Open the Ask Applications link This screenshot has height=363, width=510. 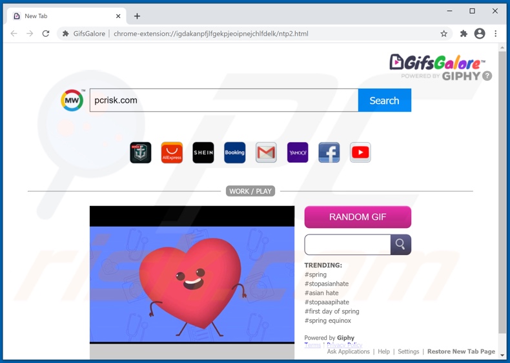348,351
